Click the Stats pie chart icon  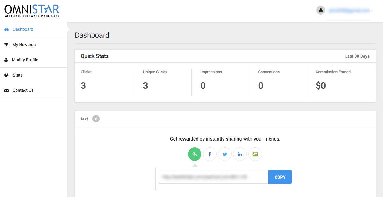click(7, 75)
